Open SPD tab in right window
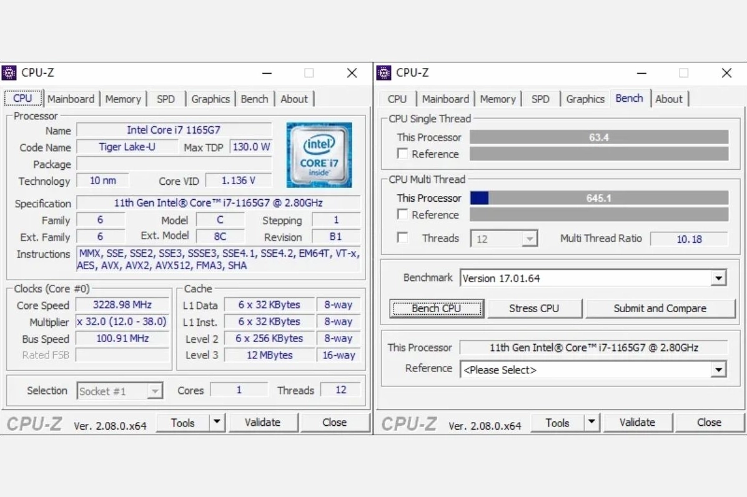The width and height of the screenshot is (747, 497). (x=540, y=99)
